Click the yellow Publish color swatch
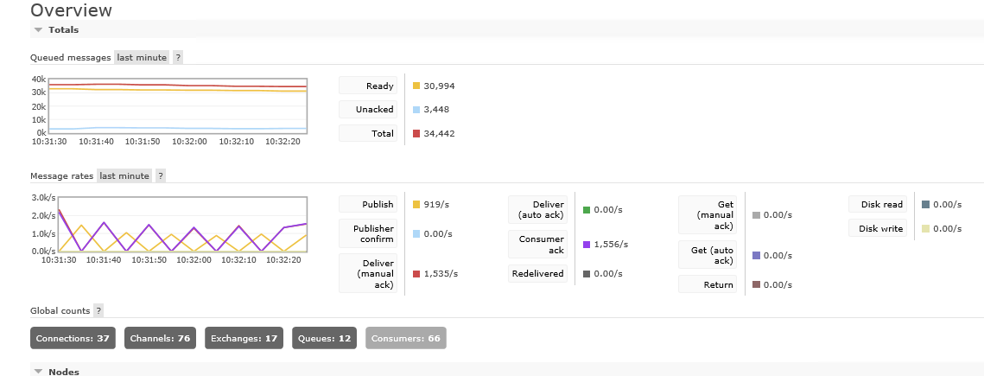 coord(416,204)
